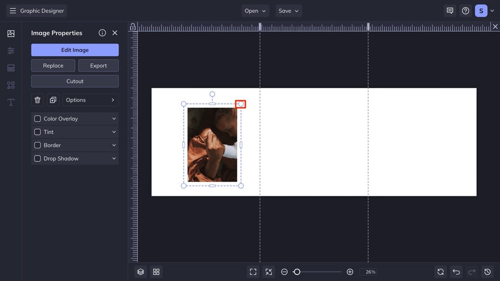The image size is (500, 281).
Task: Open the hamburger main menu
Action: point(13,11)
